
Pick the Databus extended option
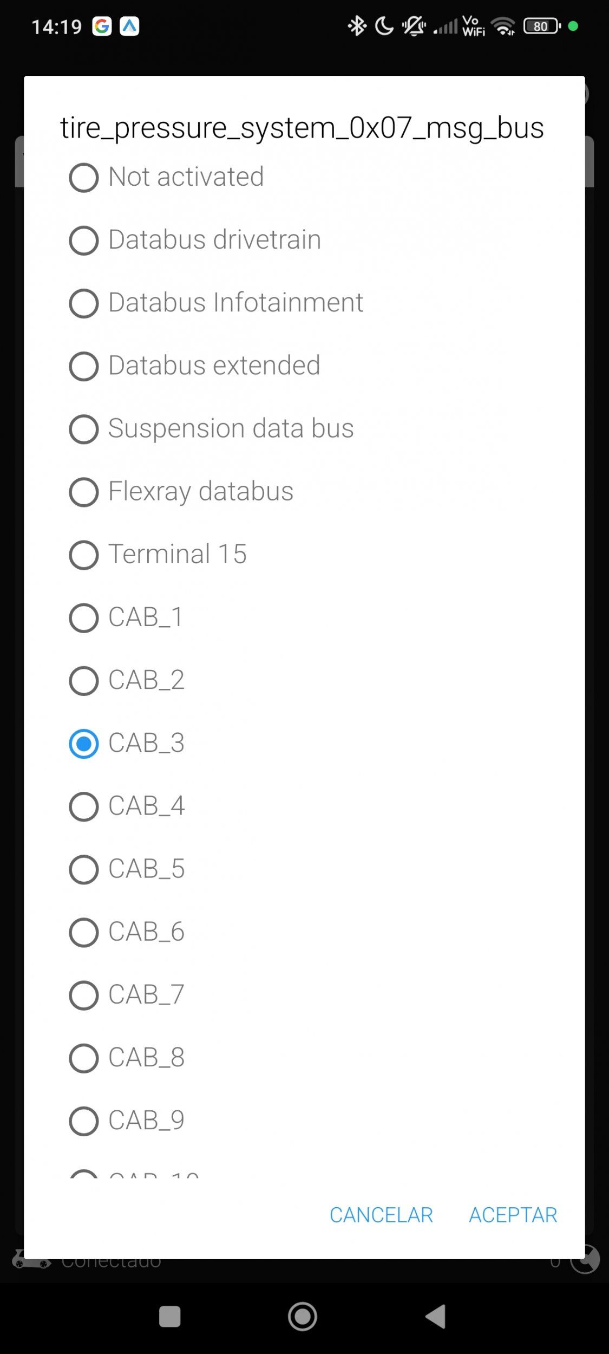pos(84,366)
